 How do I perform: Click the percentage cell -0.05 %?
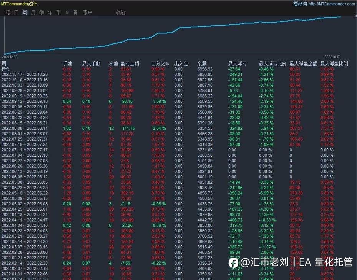[159, 204]
